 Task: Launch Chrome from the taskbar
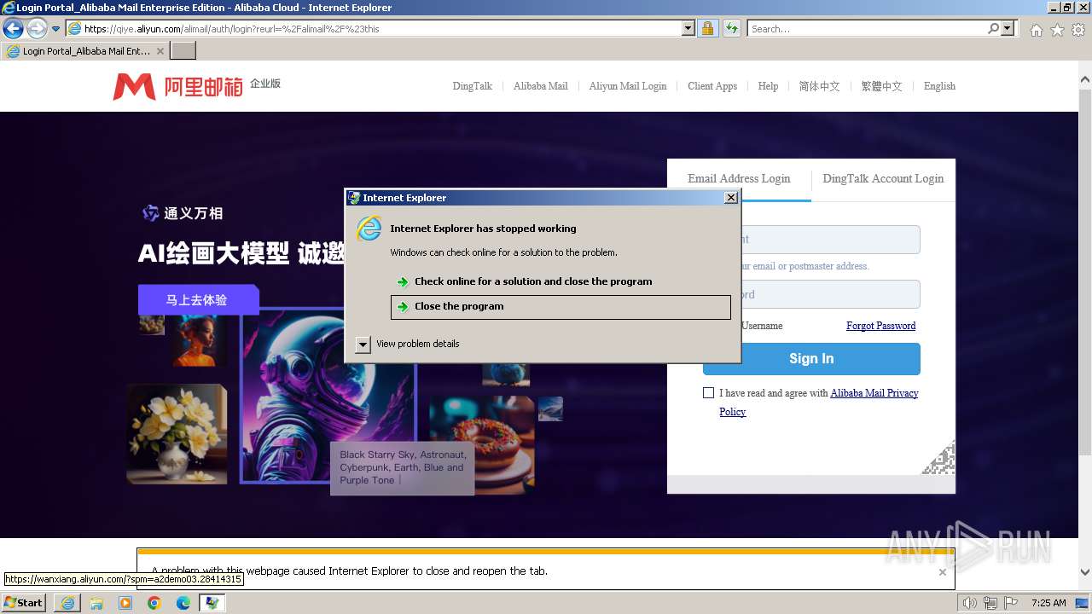(154, 603)
